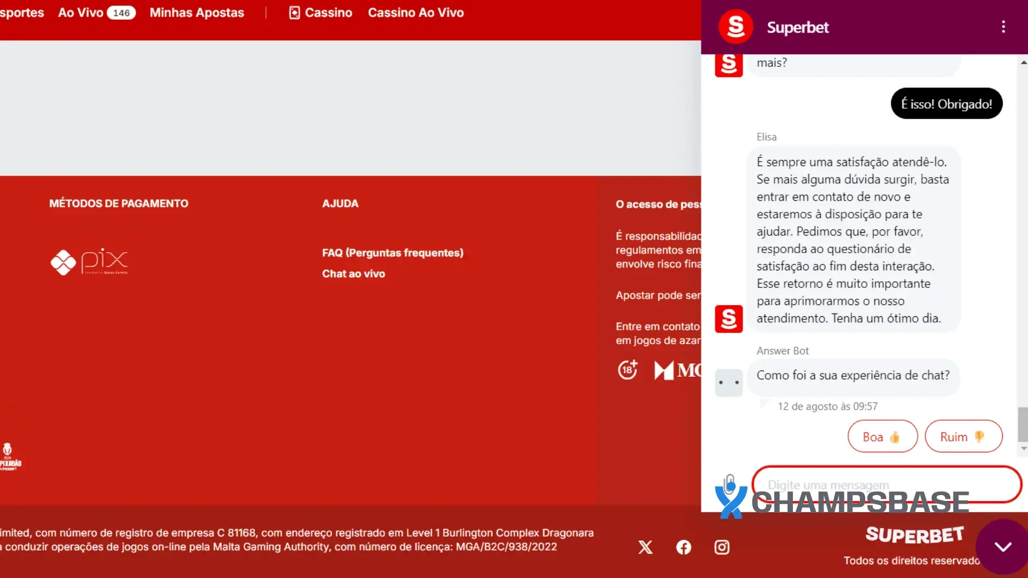Switch to Cassino Ao Vivo

click(x=415, y=12)
